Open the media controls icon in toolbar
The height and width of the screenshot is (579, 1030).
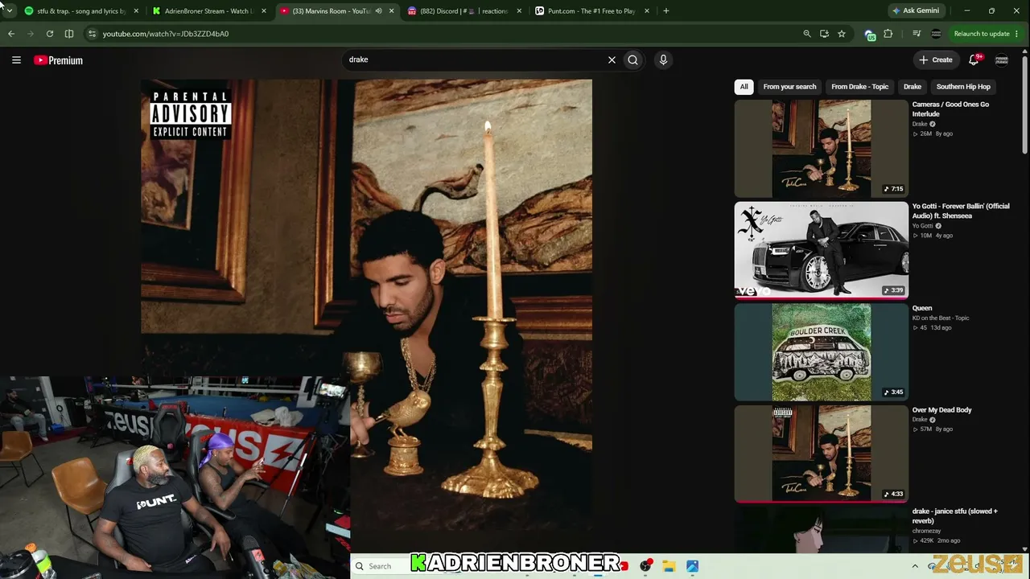(917, 34)
